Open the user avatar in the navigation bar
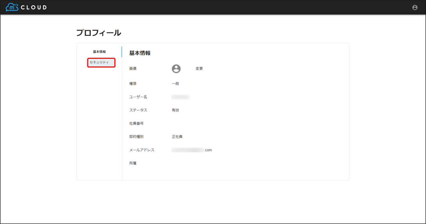Screen dimensions: 426x224 415,7
